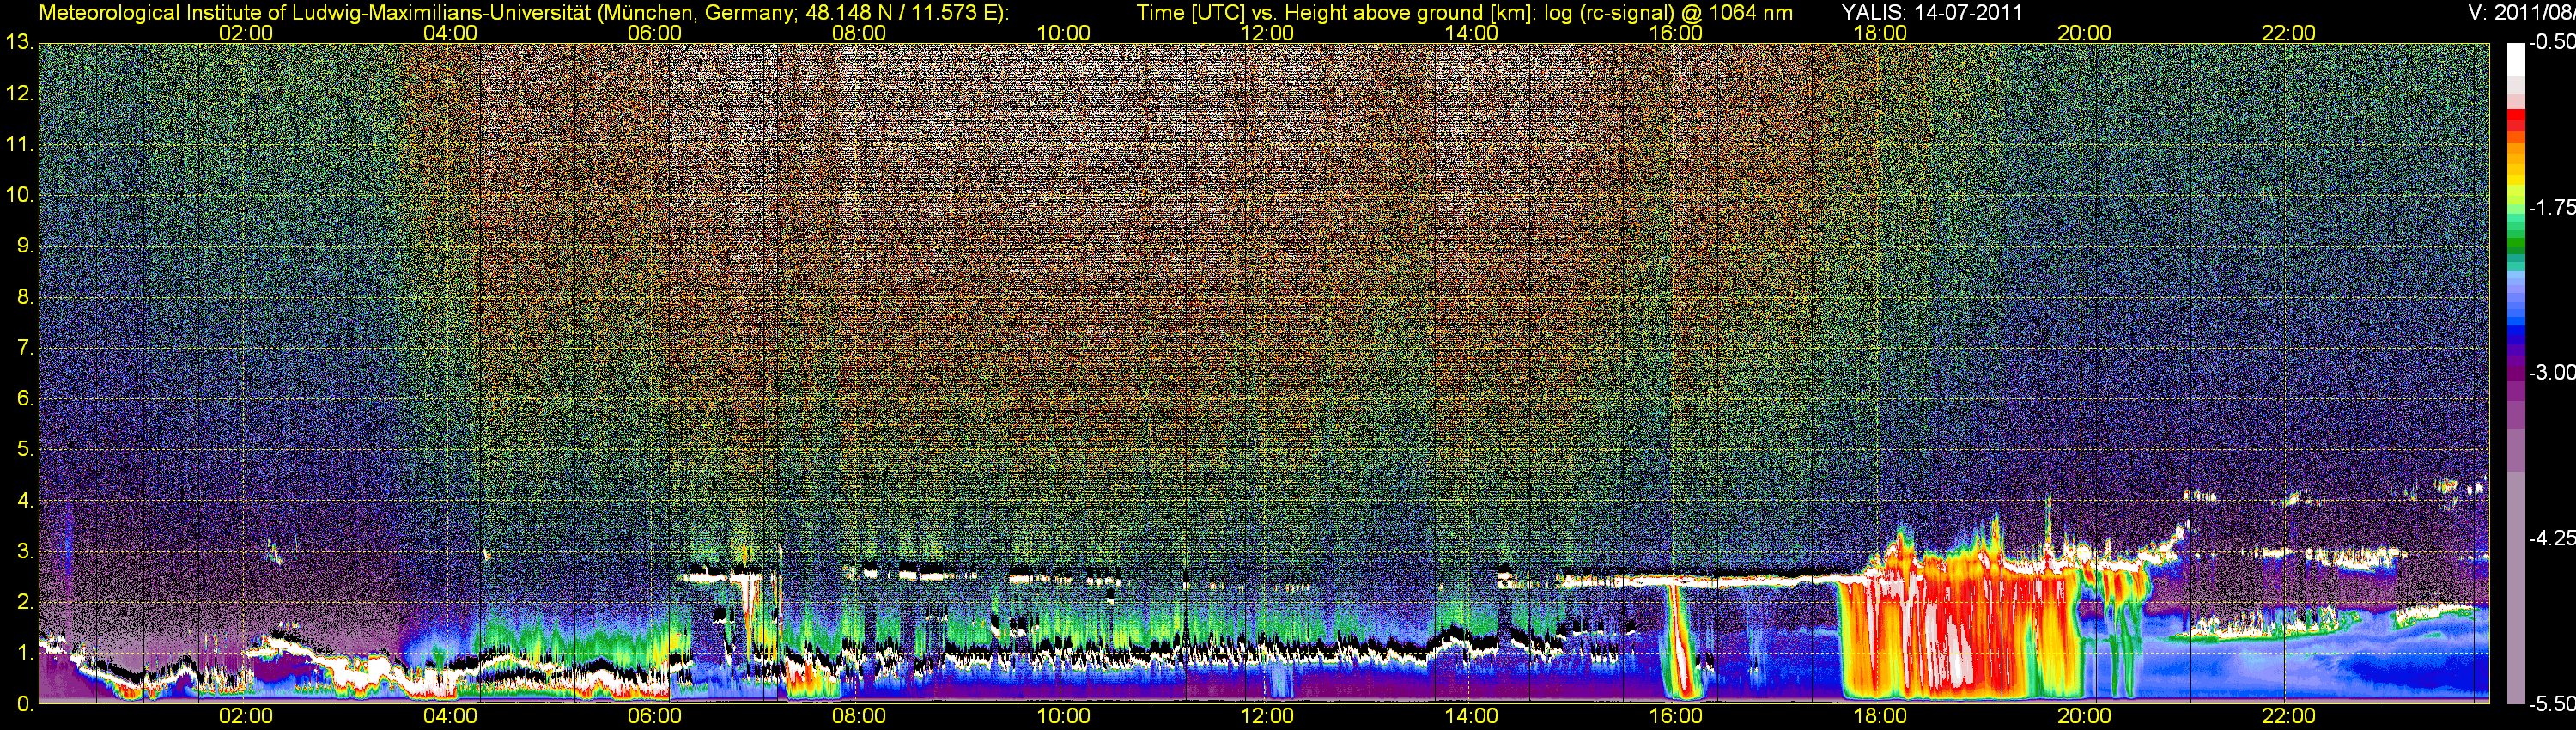Click the 14:00 label on the bottom time axis
The height and width of the screenshot is (730, 2576).
click(1472, 716)
